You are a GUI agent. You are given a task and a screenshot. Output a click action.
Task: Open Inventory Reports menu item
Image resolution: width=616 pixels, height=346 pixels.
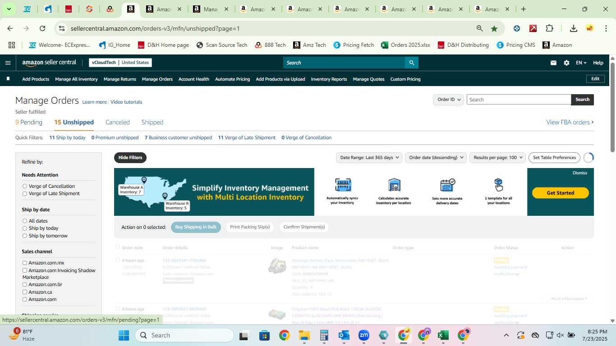tap(329, 79)
